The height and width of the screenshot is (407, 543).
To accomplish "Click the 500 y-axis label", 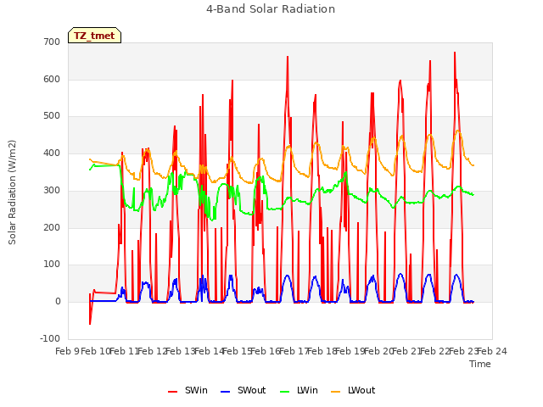I will pyautogui.click(x=52, y=116).
